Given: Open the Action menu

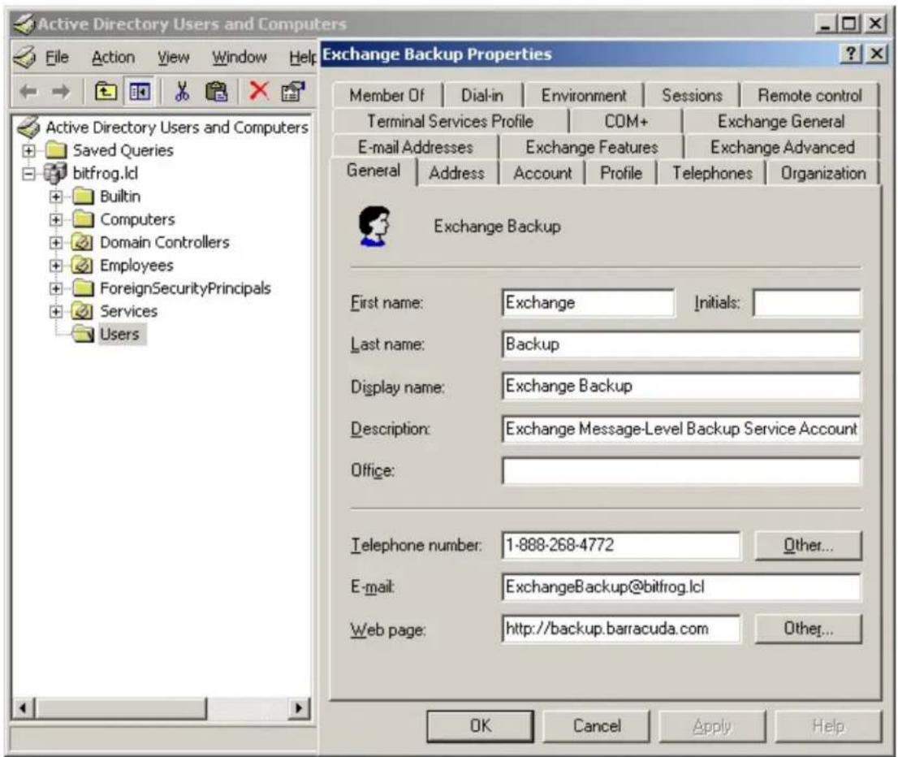Looking at the screenshot, I should pos(113,58).
